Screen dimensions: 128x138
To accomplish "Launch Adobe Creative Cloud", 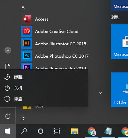I will (x=50, y=31).
